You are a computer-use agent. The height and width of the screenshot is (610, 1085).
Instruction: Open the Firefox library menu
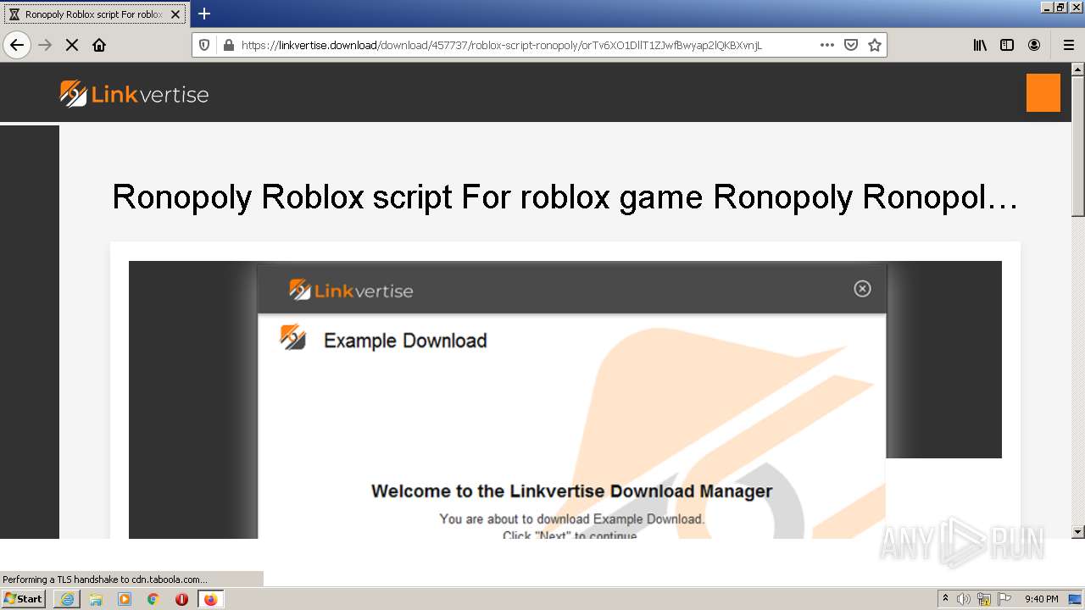pyautogui.click(x=980, y=45)
